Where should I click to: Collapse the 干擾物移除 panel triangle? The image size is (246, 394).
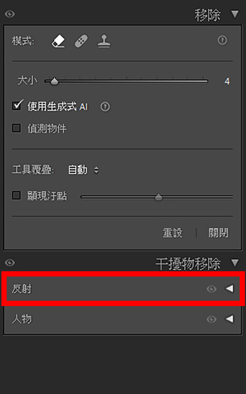click(x=235, y=263)
